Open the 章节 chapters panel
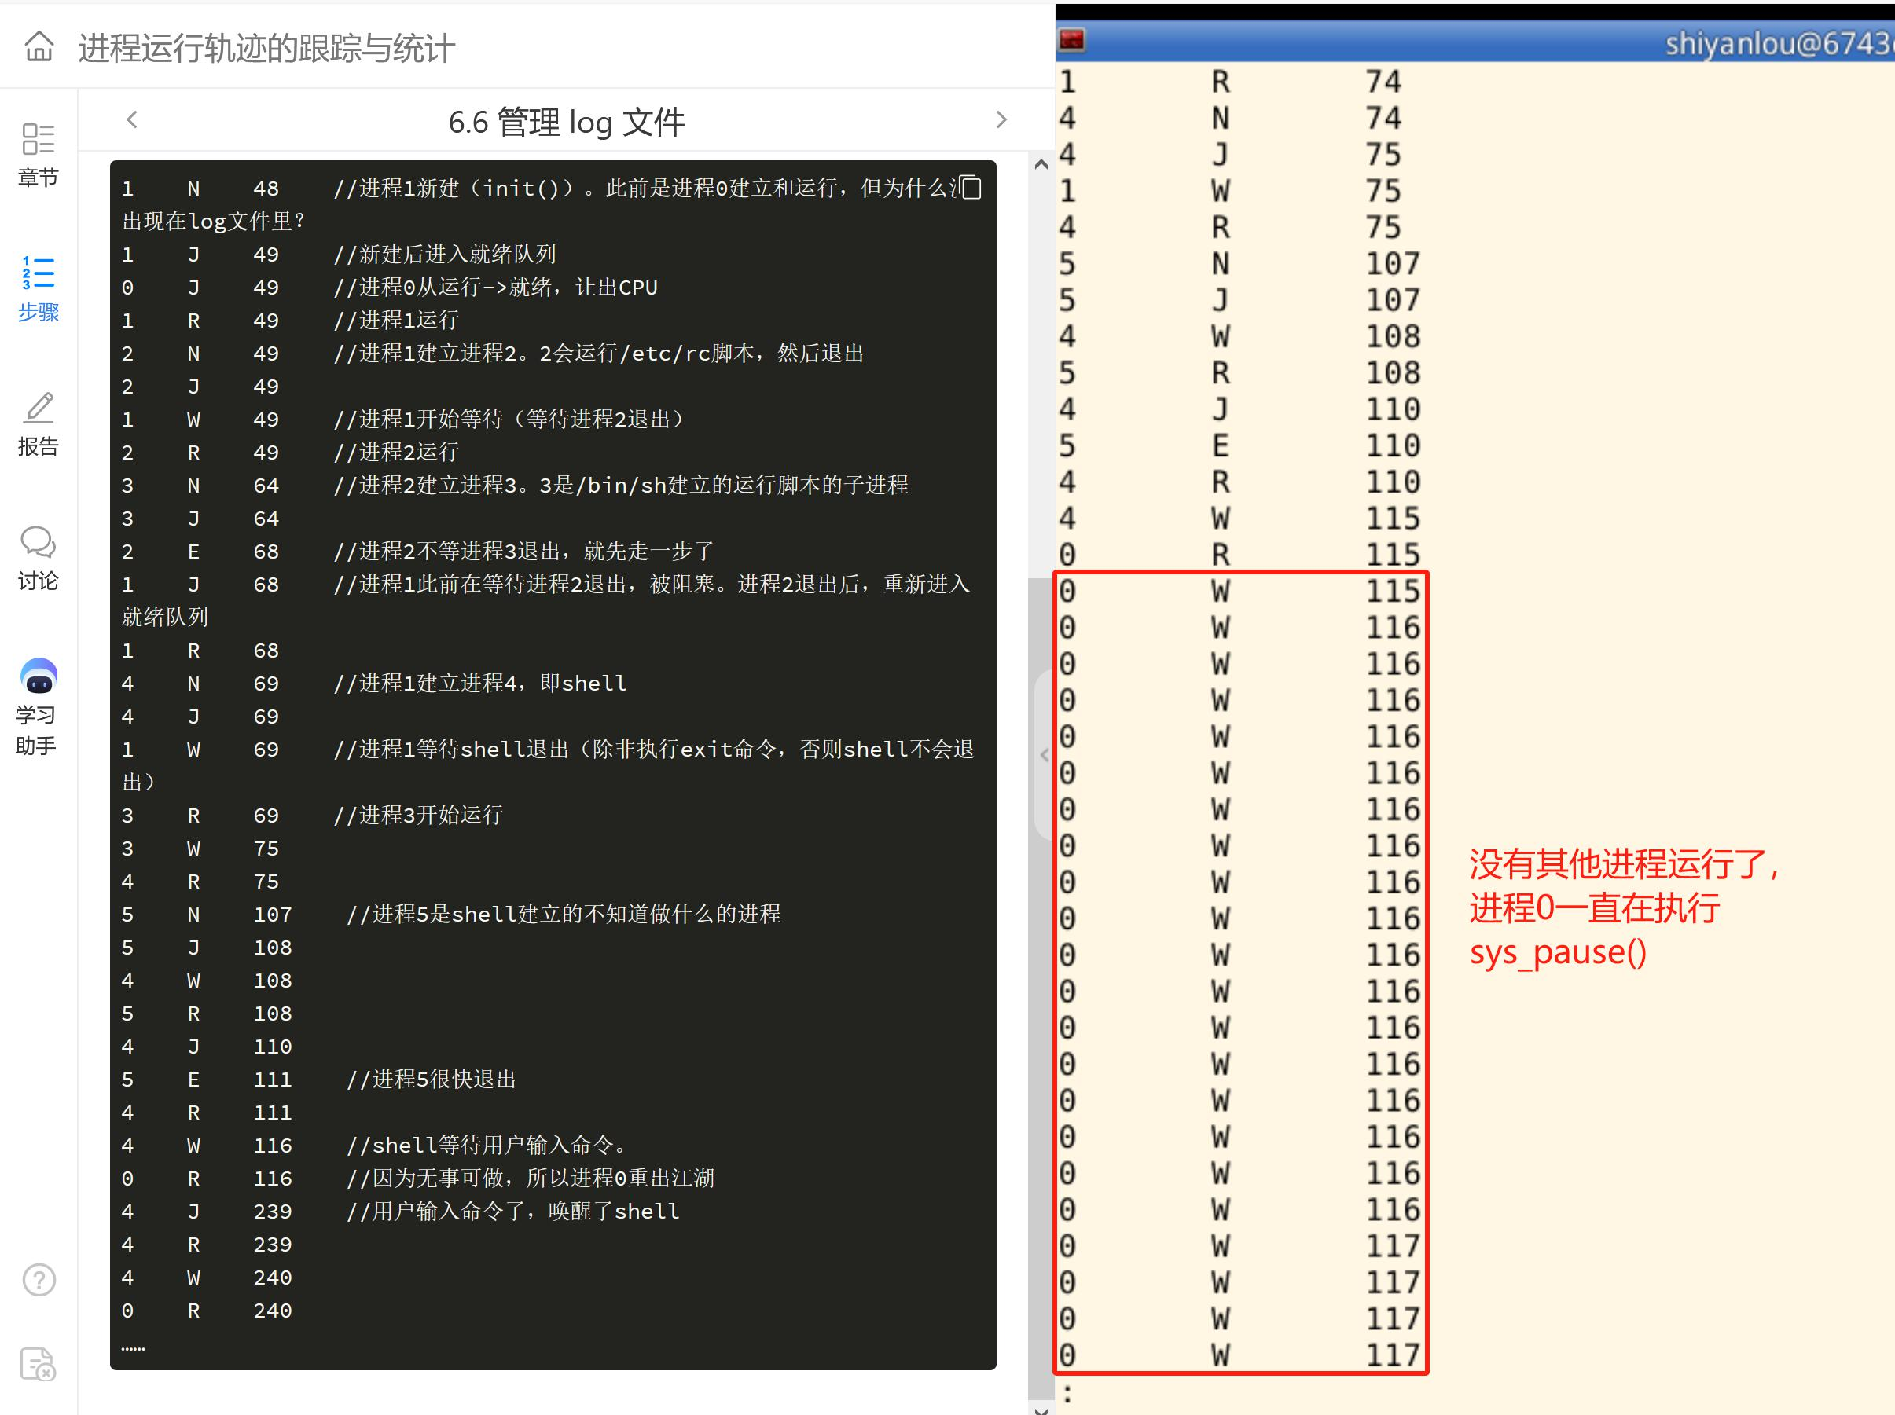This screenshot has height=1415, width=1895. point(38,155)
